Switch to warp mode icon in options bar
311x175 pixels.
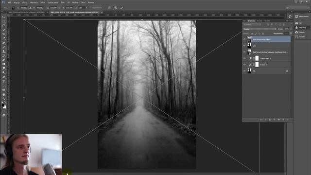109,8
